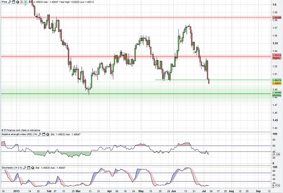Screen dimensions: 283x193
Task: Select the dashed red horizontal line
Action: point(135,18)
